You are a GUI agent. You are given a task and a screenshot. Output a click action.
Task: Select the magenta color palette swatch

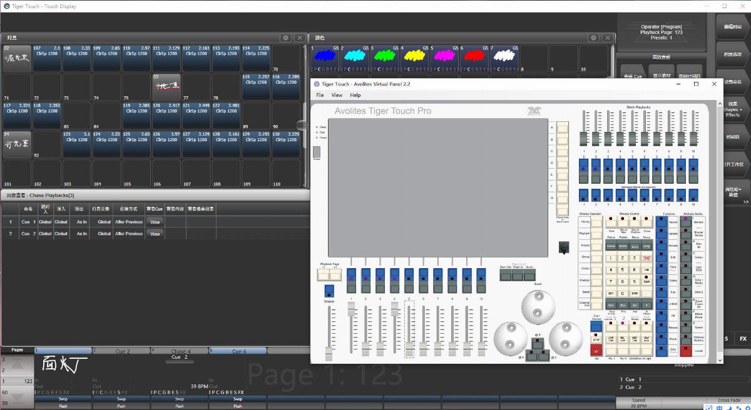(x=444, y=56)
